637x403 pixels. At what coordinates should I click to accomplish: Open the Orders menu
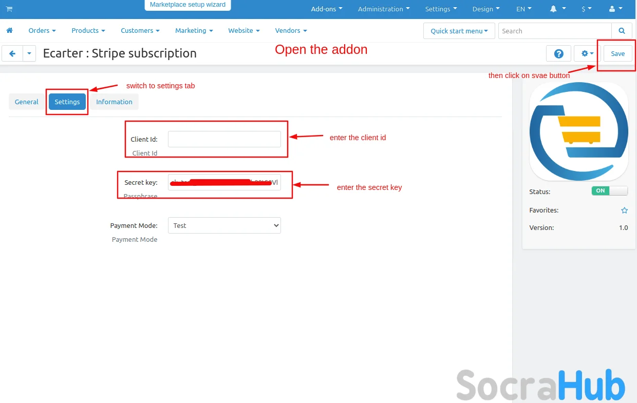click(42, 30)
